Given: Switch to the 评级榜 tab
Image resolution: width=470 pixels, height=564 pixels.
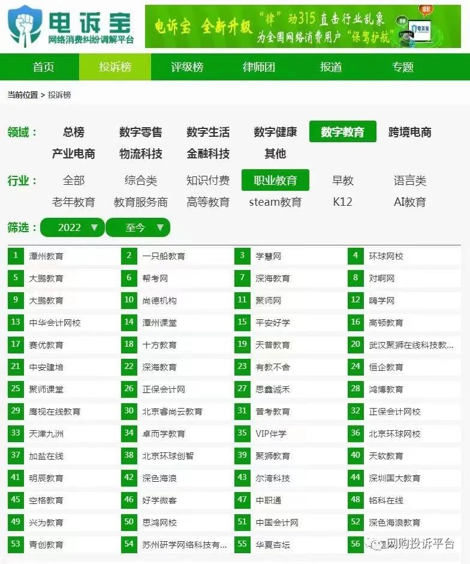Looking at the screenshot, I should [x=187, y=67].
